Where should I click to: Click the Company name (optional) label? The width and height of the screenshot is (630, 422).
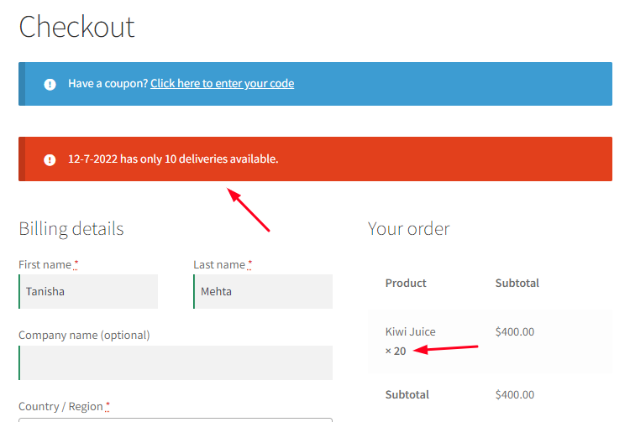click(84, 335)
